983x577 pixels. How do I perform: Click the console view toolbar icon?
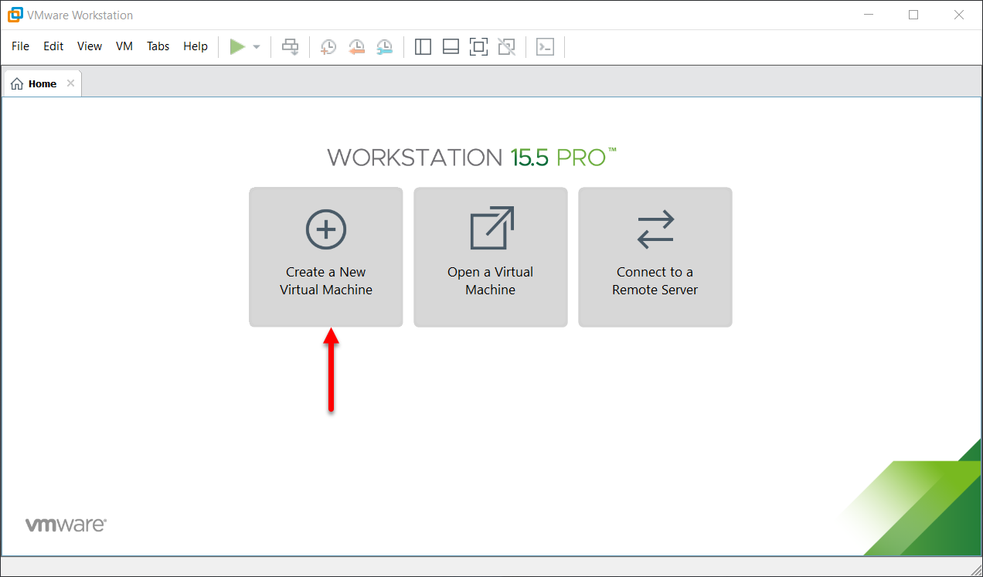coord(546,47)
